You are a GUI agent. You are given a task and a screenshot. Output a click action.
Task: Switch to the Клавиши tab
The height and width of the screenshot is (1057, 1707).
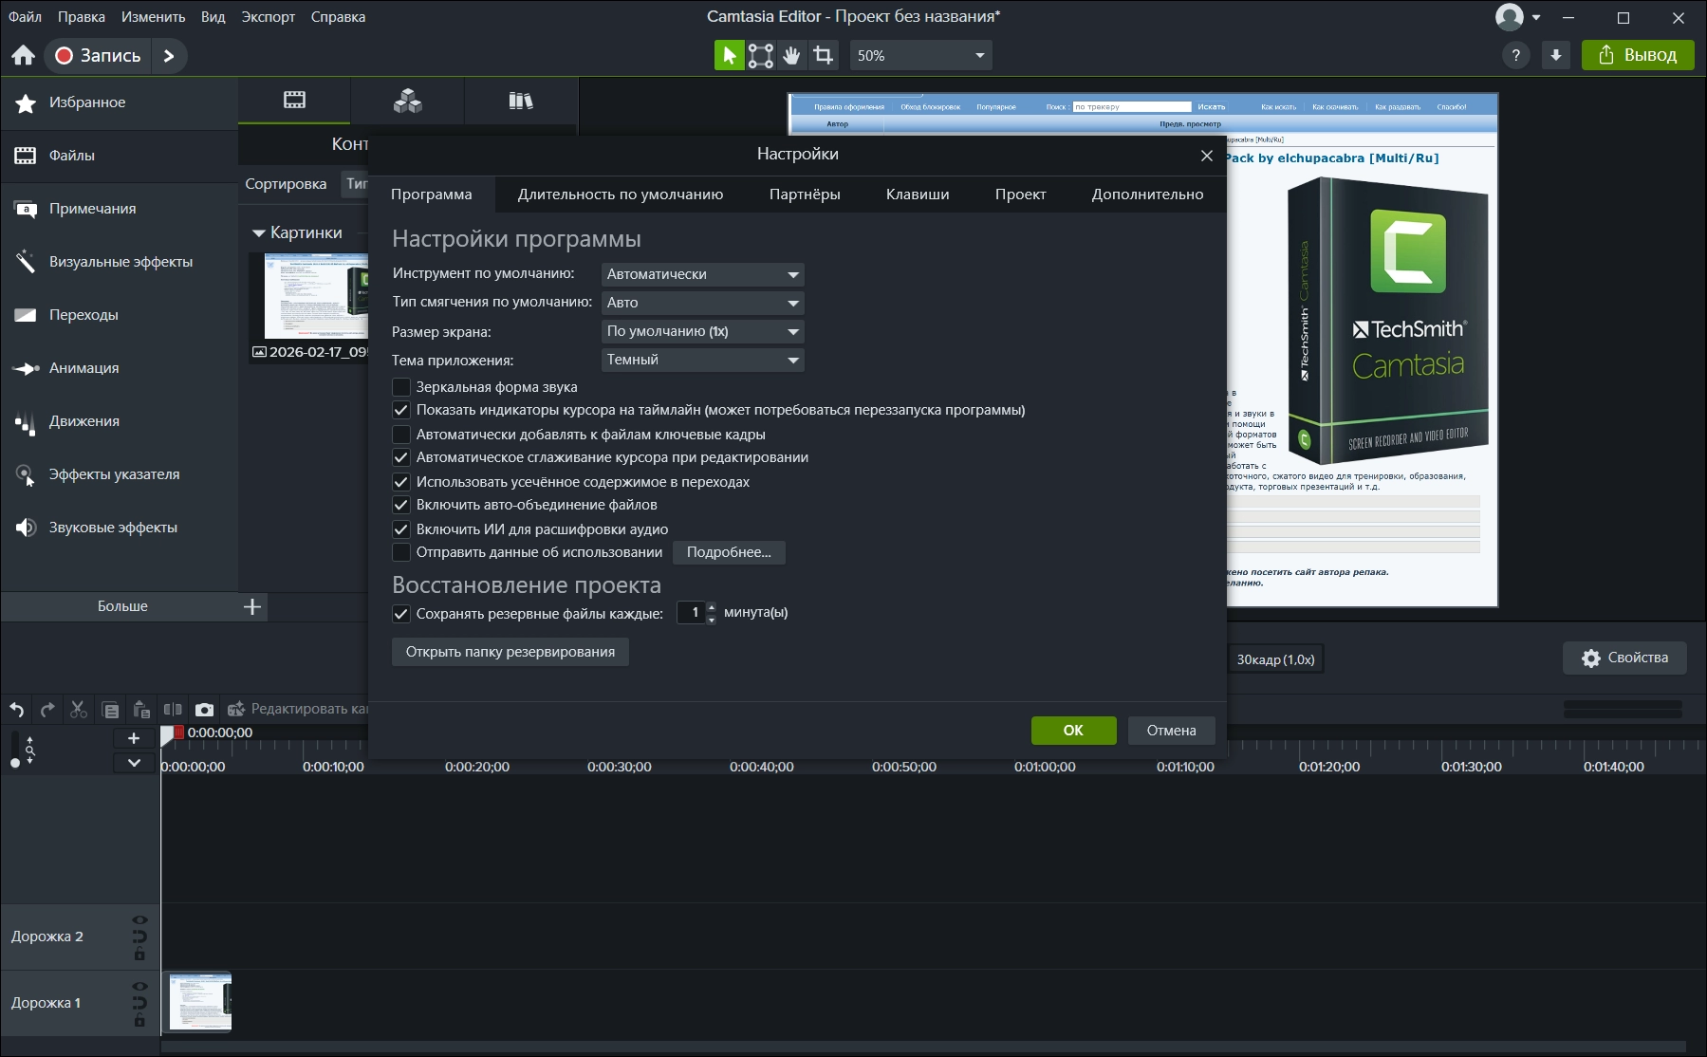pos(917,195)
